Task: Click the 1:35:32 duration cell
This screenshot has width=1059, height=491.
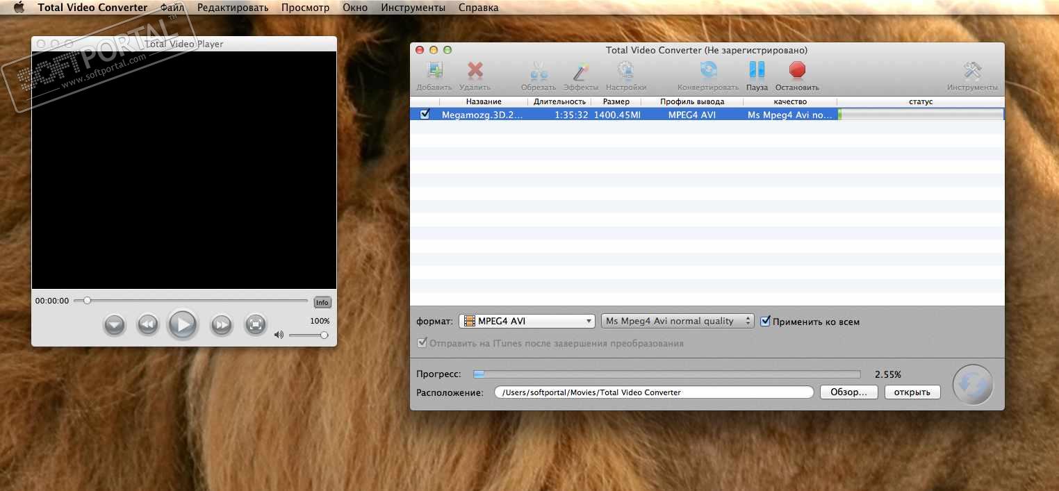Action: coord(571,115)
